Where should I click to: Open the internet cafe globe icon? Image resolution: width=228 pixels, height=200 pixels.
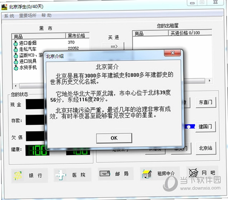click(193, 173)
